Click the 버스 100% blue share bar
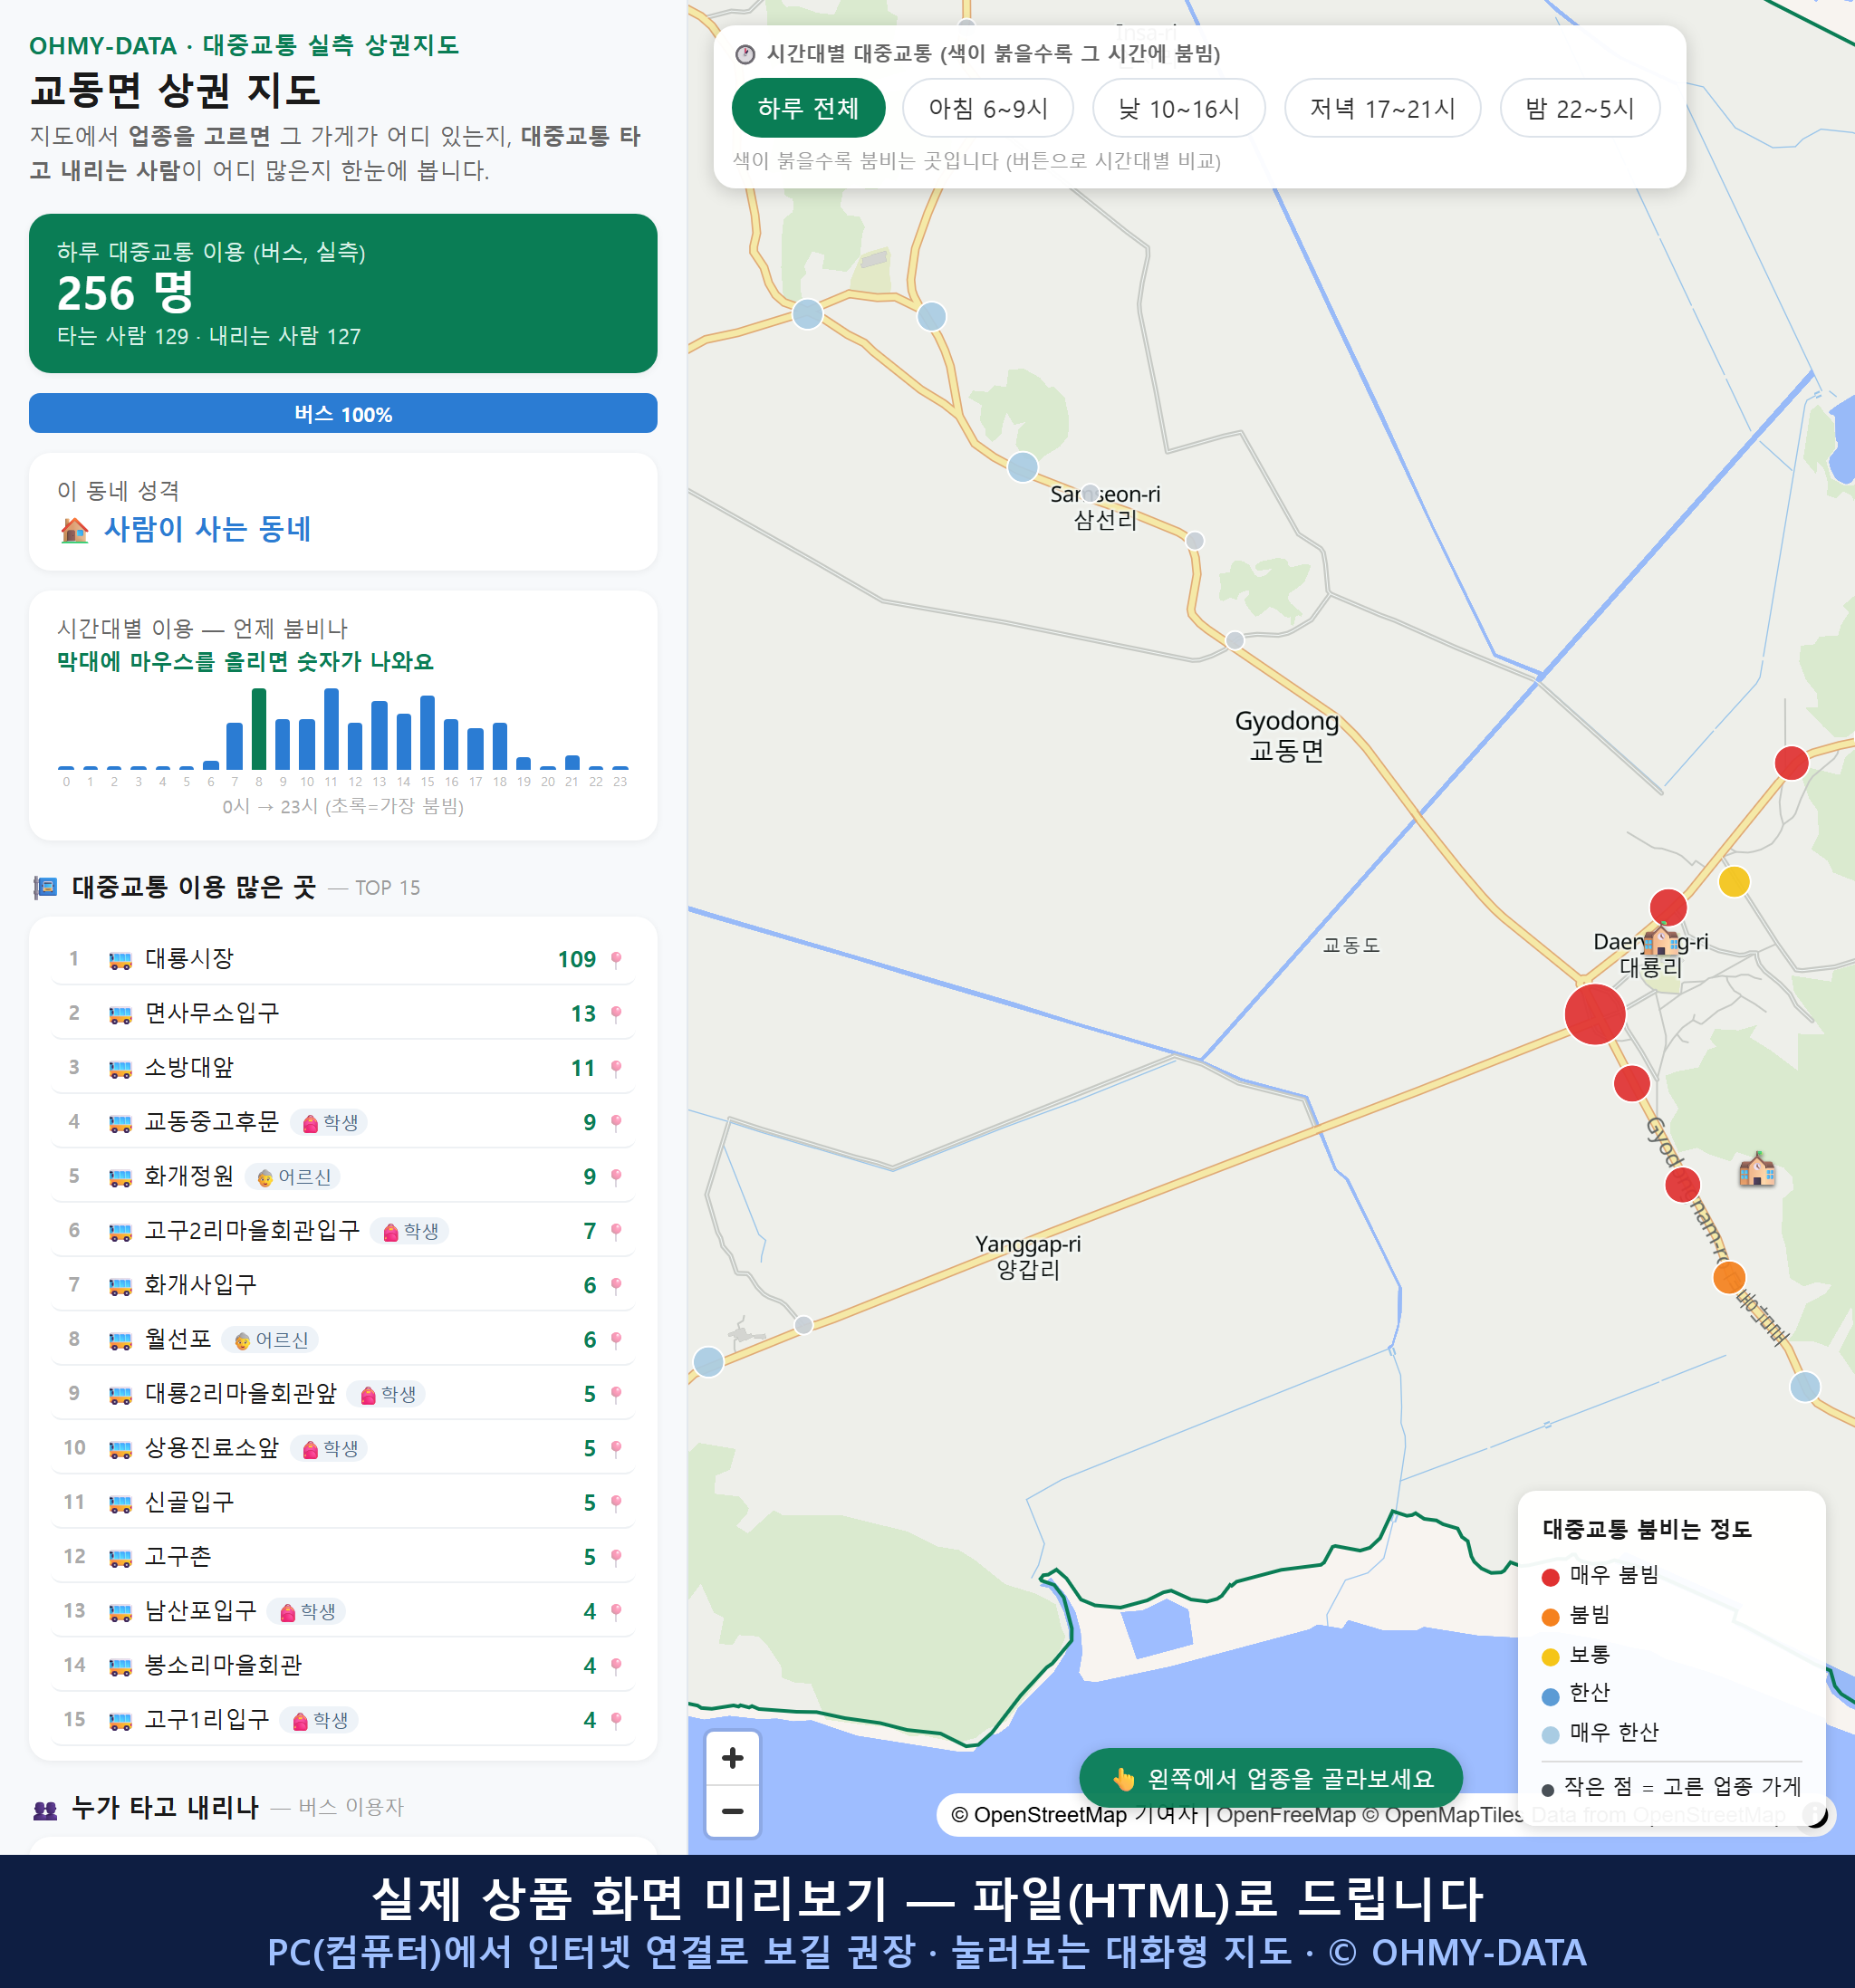 (x=343, y=413)
